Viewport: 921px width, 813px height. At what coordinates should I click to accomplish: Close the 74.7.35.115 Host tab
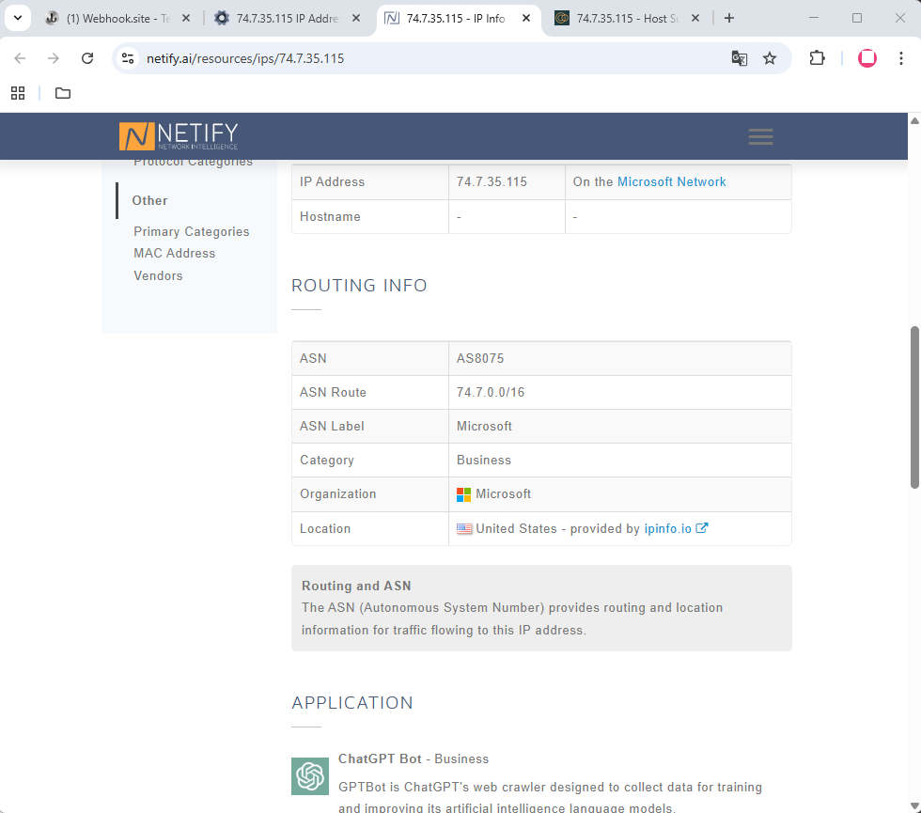click(695, 18)
